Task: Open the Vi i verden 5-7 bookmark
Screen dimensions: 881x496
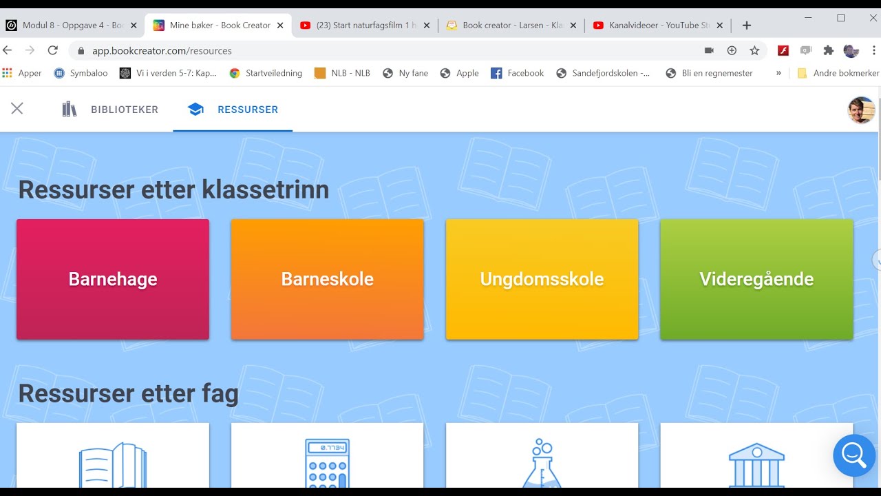Action: 169,73
